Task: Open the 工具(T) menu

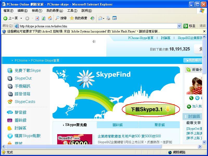Action: 72,11
